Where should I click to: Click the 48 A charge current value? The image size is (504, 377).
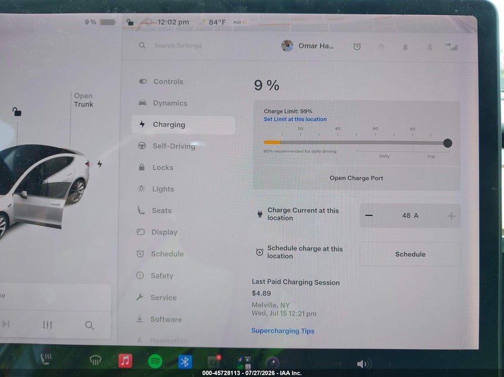(410, 216)
